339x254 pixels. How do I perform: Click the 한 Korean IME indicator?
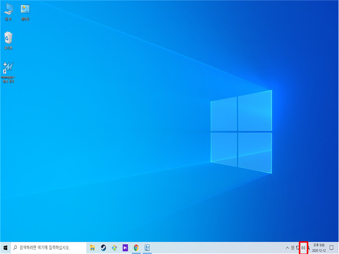click(292, 248)
